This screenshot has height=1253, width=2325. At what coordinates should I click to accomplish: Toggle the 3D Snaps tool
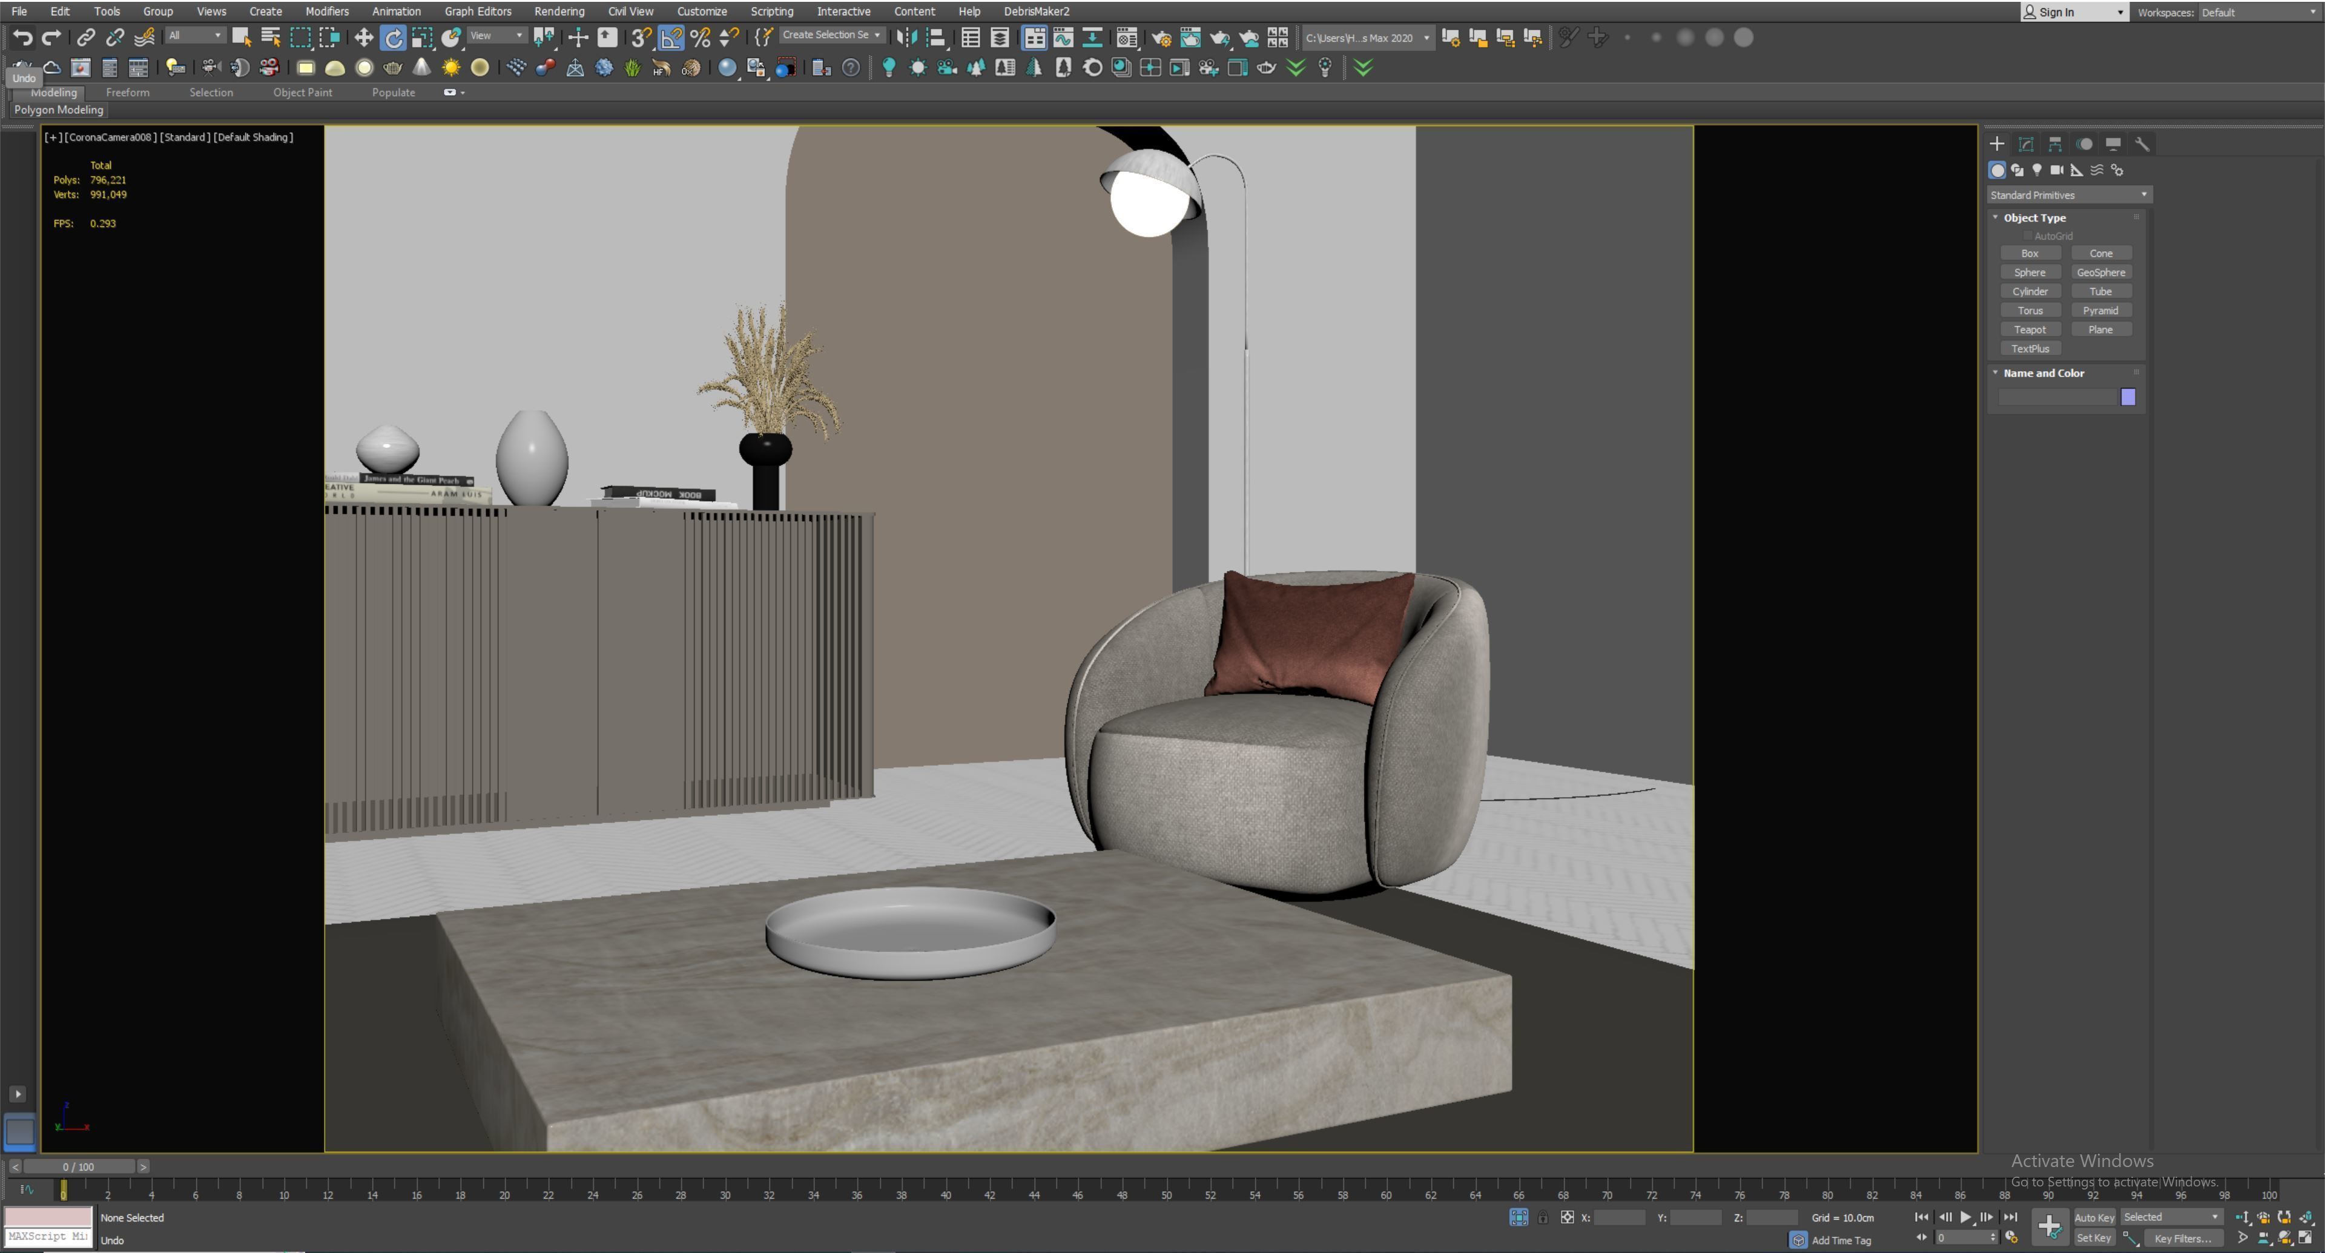click(641, 38)
